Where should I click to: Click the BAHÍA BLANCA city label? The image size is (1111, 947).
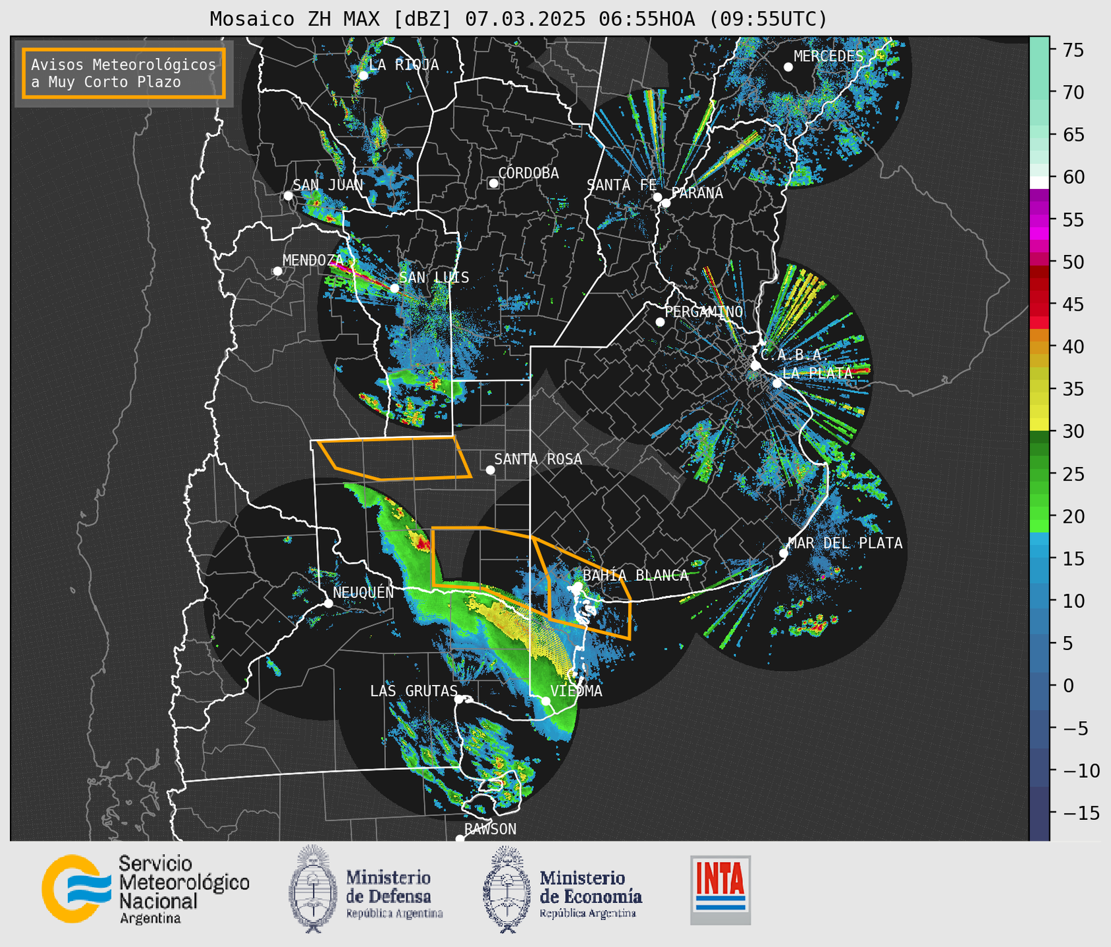(x=636, y=576)
